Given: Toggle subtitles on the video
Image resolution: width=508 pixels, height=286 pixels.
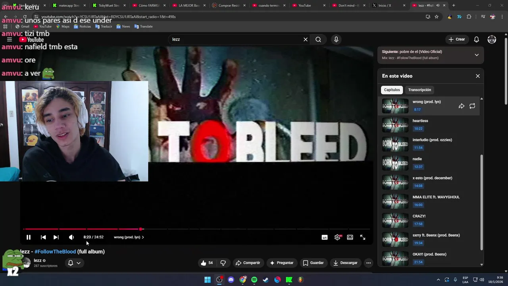Looking at the screenshot, I should [325, 237].
